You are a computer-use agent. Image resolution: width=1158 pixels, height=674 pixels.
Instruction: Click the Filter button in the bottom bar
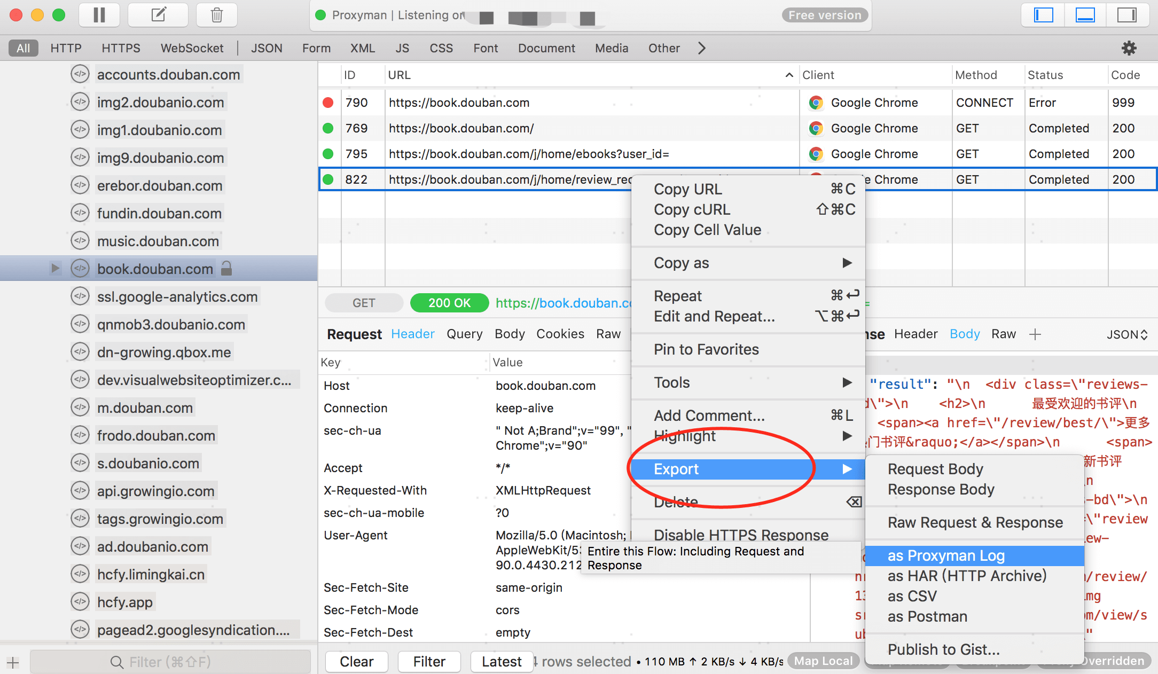click(429, 662)
